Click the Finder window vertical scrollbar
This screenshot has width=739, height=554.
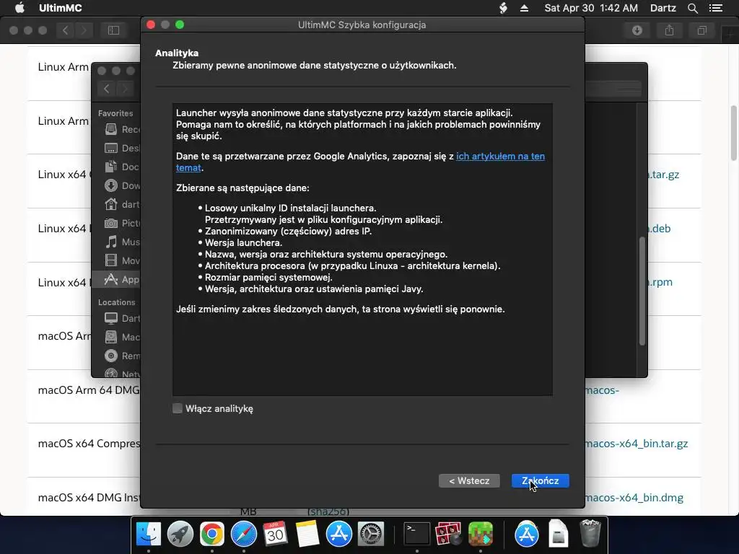click(642, 291)
